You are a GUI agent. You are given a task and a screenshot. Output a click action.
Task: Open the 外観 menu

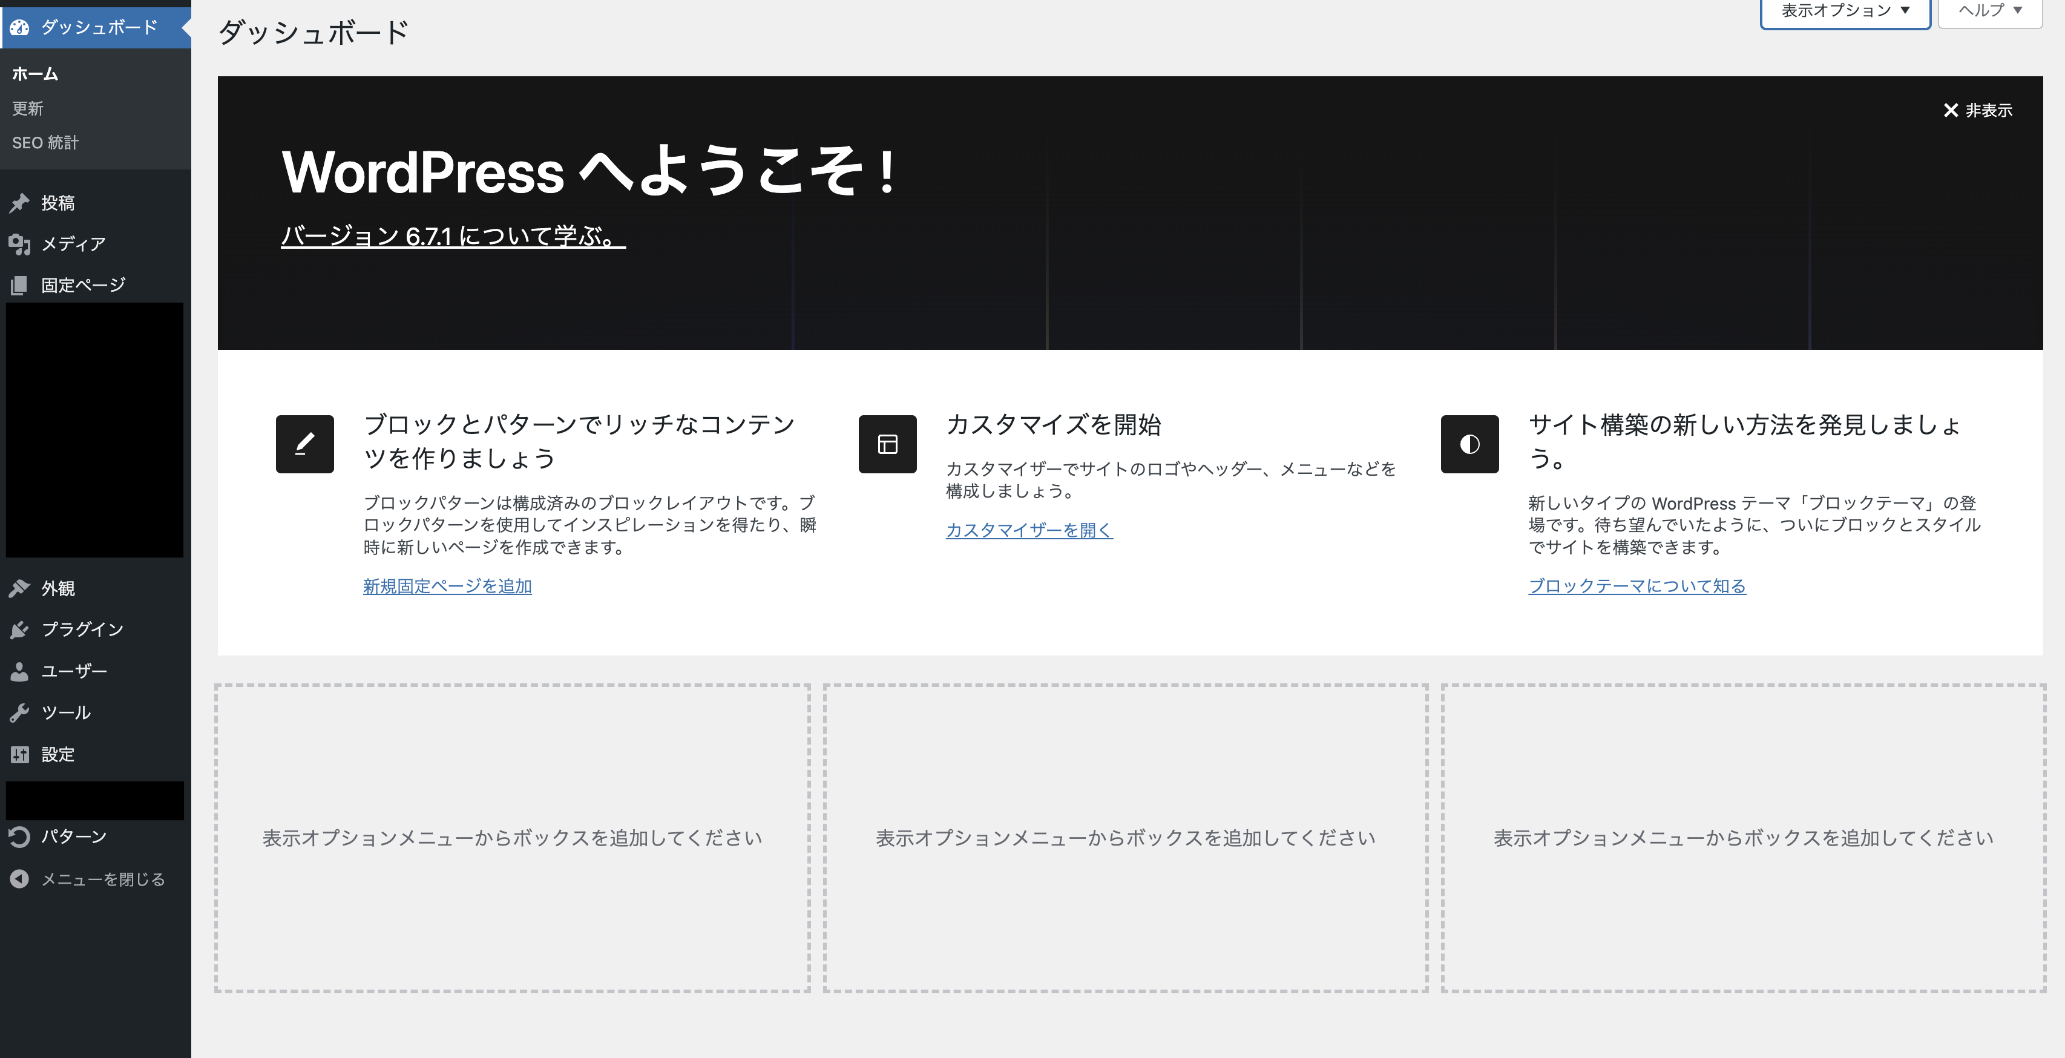[96, 588]
